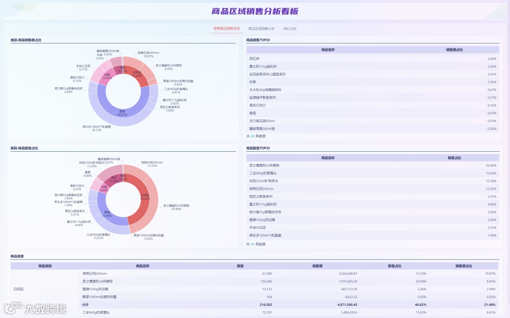Select 格力高55g草莓味百奇 row in quantity TOP20

click(x=373, y=212)
